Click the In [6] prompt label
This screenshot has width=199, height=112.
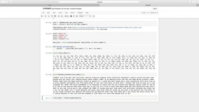point(49,34)
